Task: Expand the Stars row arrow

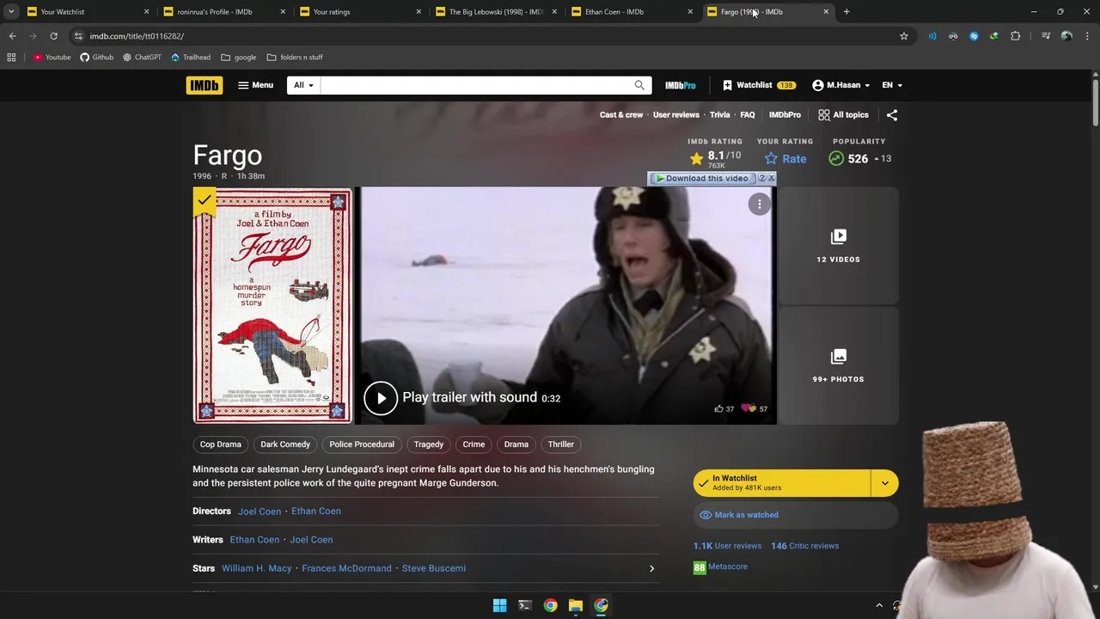Action: 651,568
